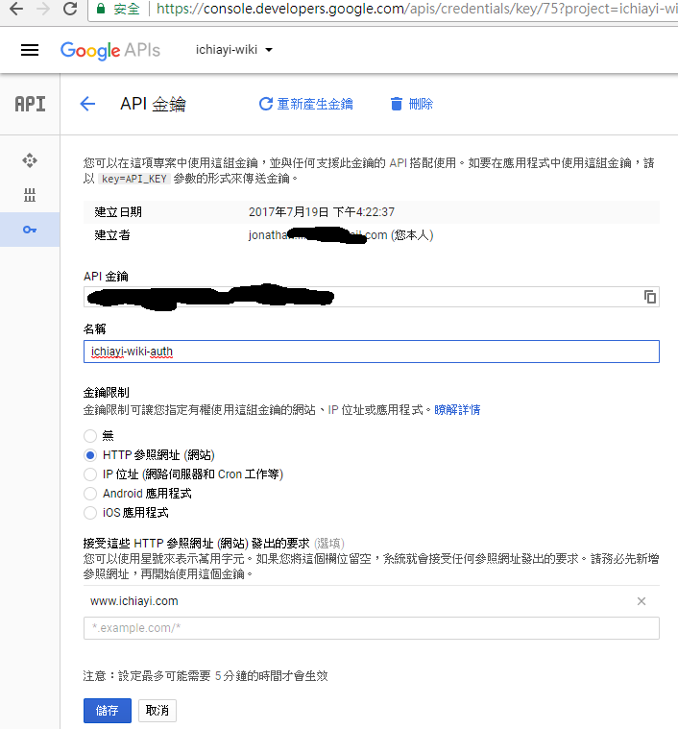Click the green secure padlock icon

pyautogui.click(x=101, y=9)
